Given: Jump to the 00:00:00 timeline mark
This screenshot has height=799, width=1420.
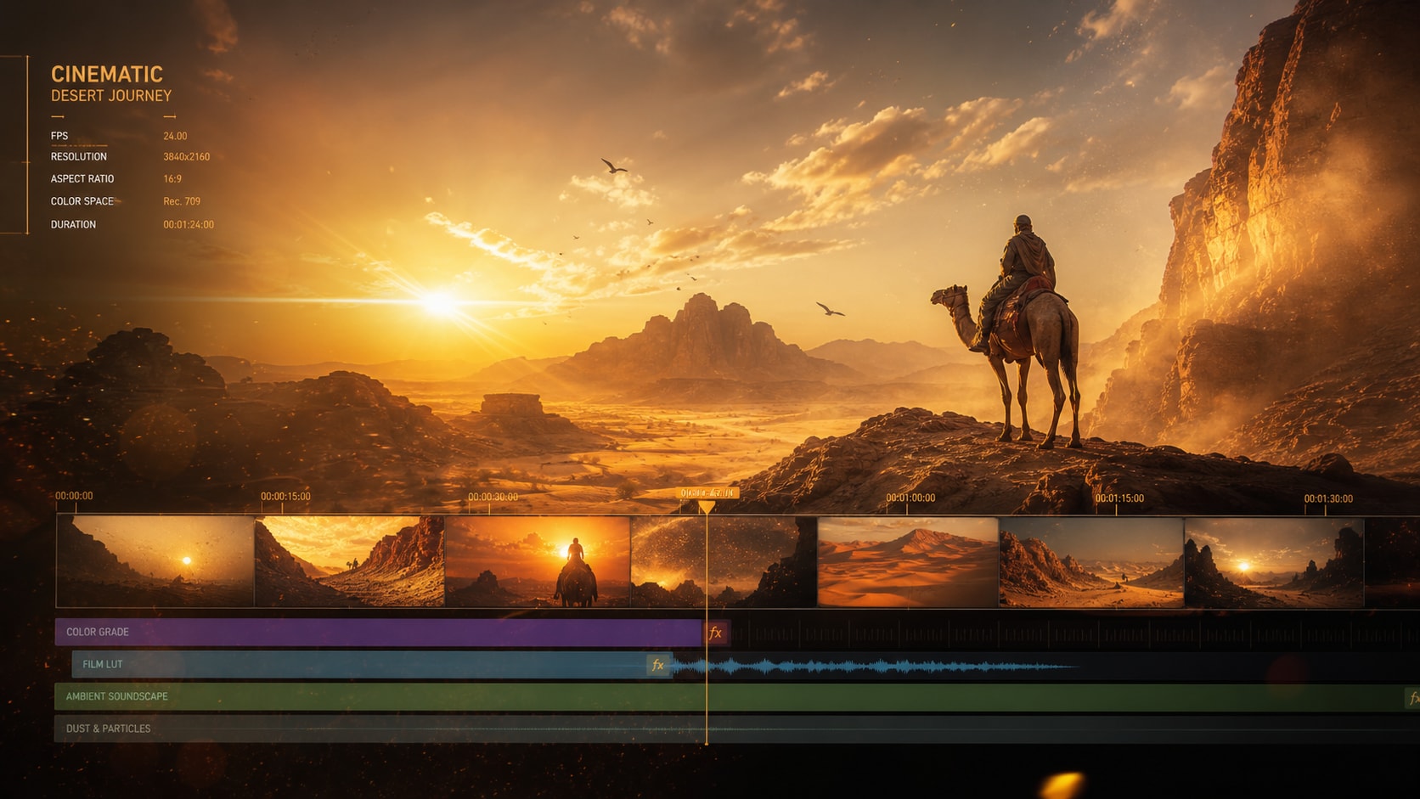Looking at the screenshot, I should point(74,496).
